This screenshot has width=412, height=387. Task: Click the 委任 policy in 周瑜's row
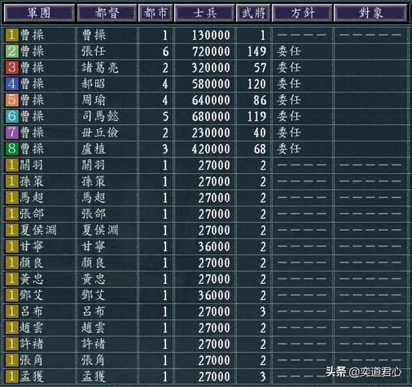[288, 100]
